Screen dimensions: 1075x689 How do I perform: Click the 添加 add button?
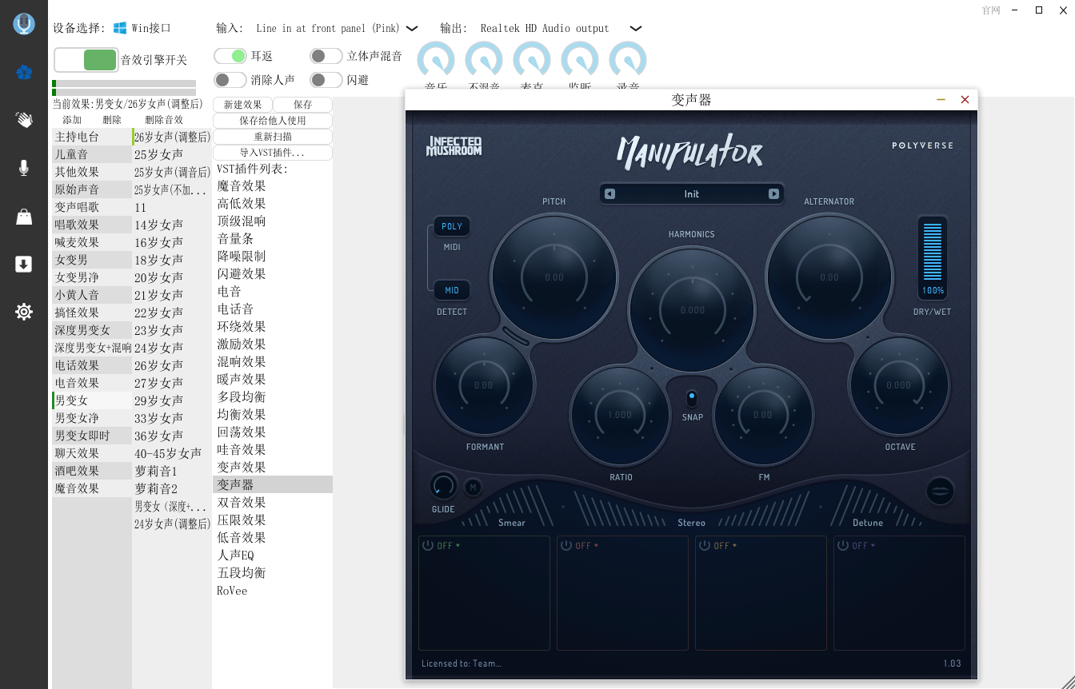point(72,120)
